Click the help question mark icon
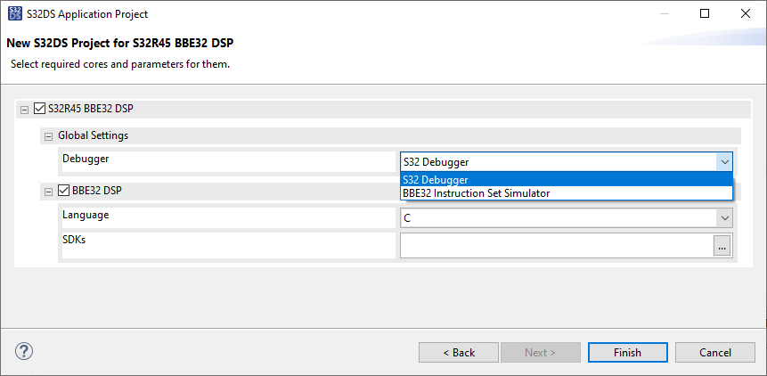This screenshot has width=767, height=376. [24, 351]
